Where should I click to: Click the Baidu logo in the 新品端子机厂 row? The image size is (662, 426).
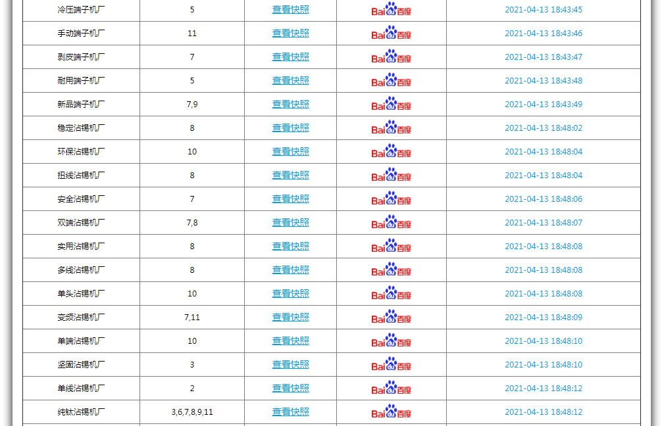pos(392,104)
